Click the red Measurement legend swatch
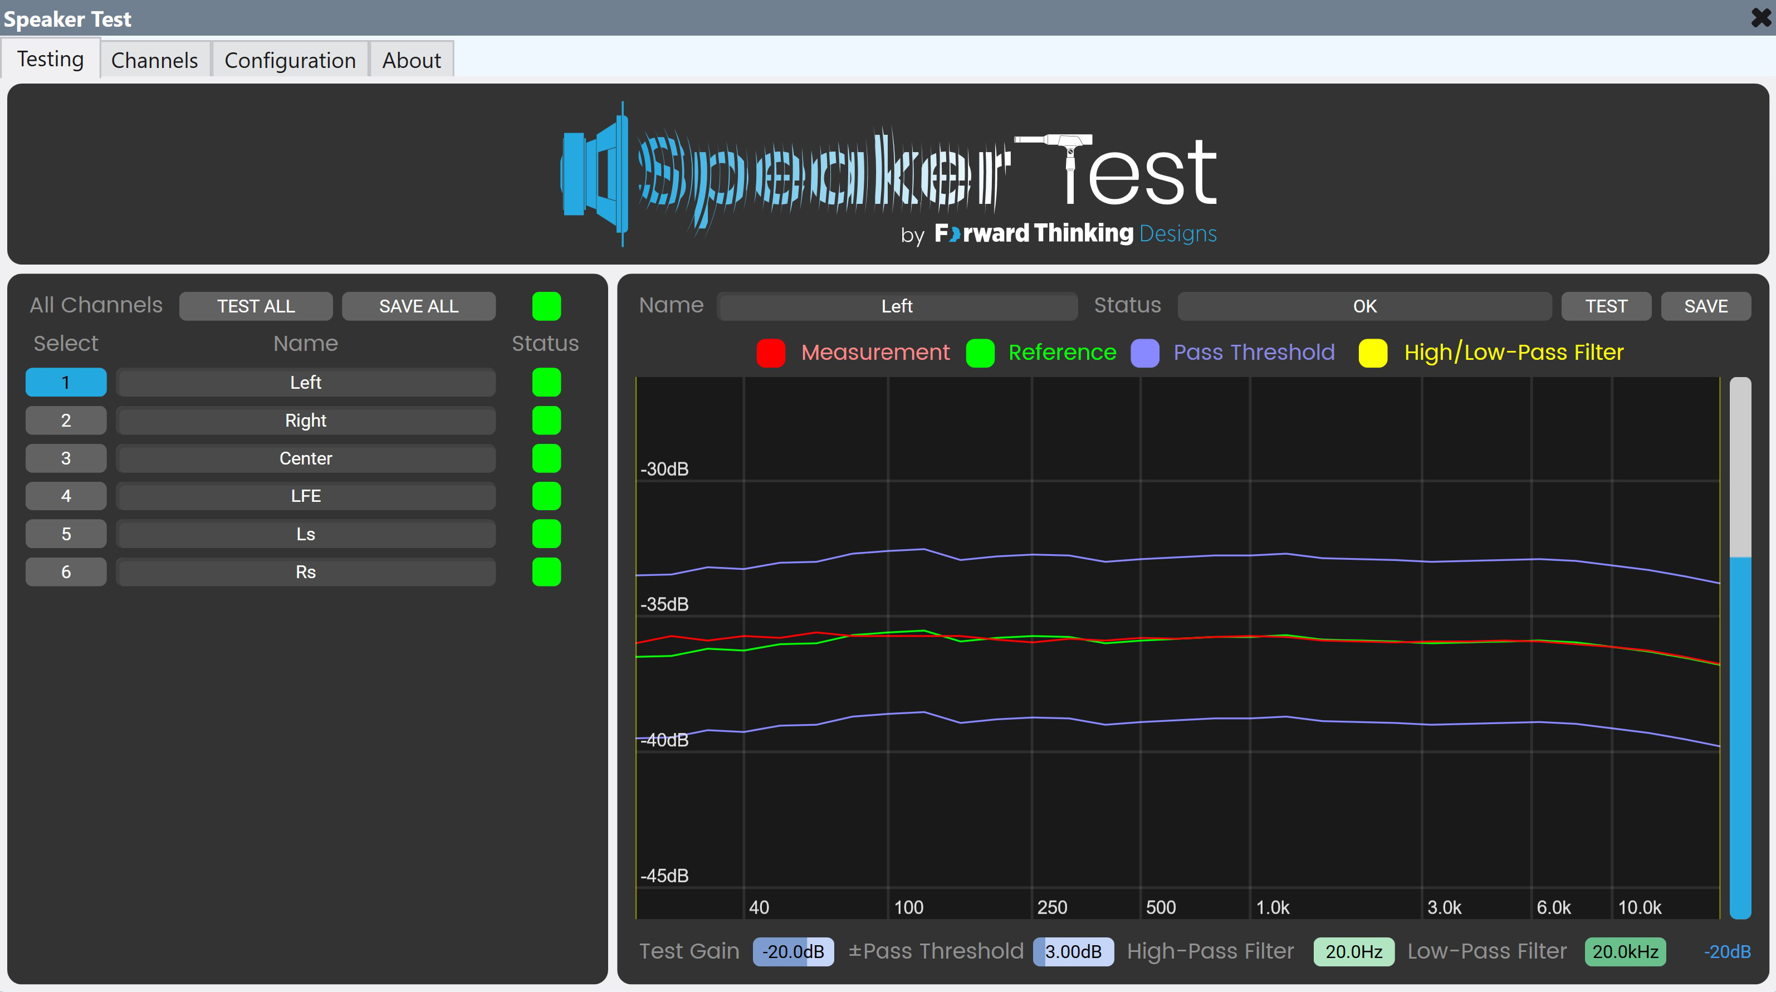This screenshot has width=1776, height=992. [x=771, y=353]
